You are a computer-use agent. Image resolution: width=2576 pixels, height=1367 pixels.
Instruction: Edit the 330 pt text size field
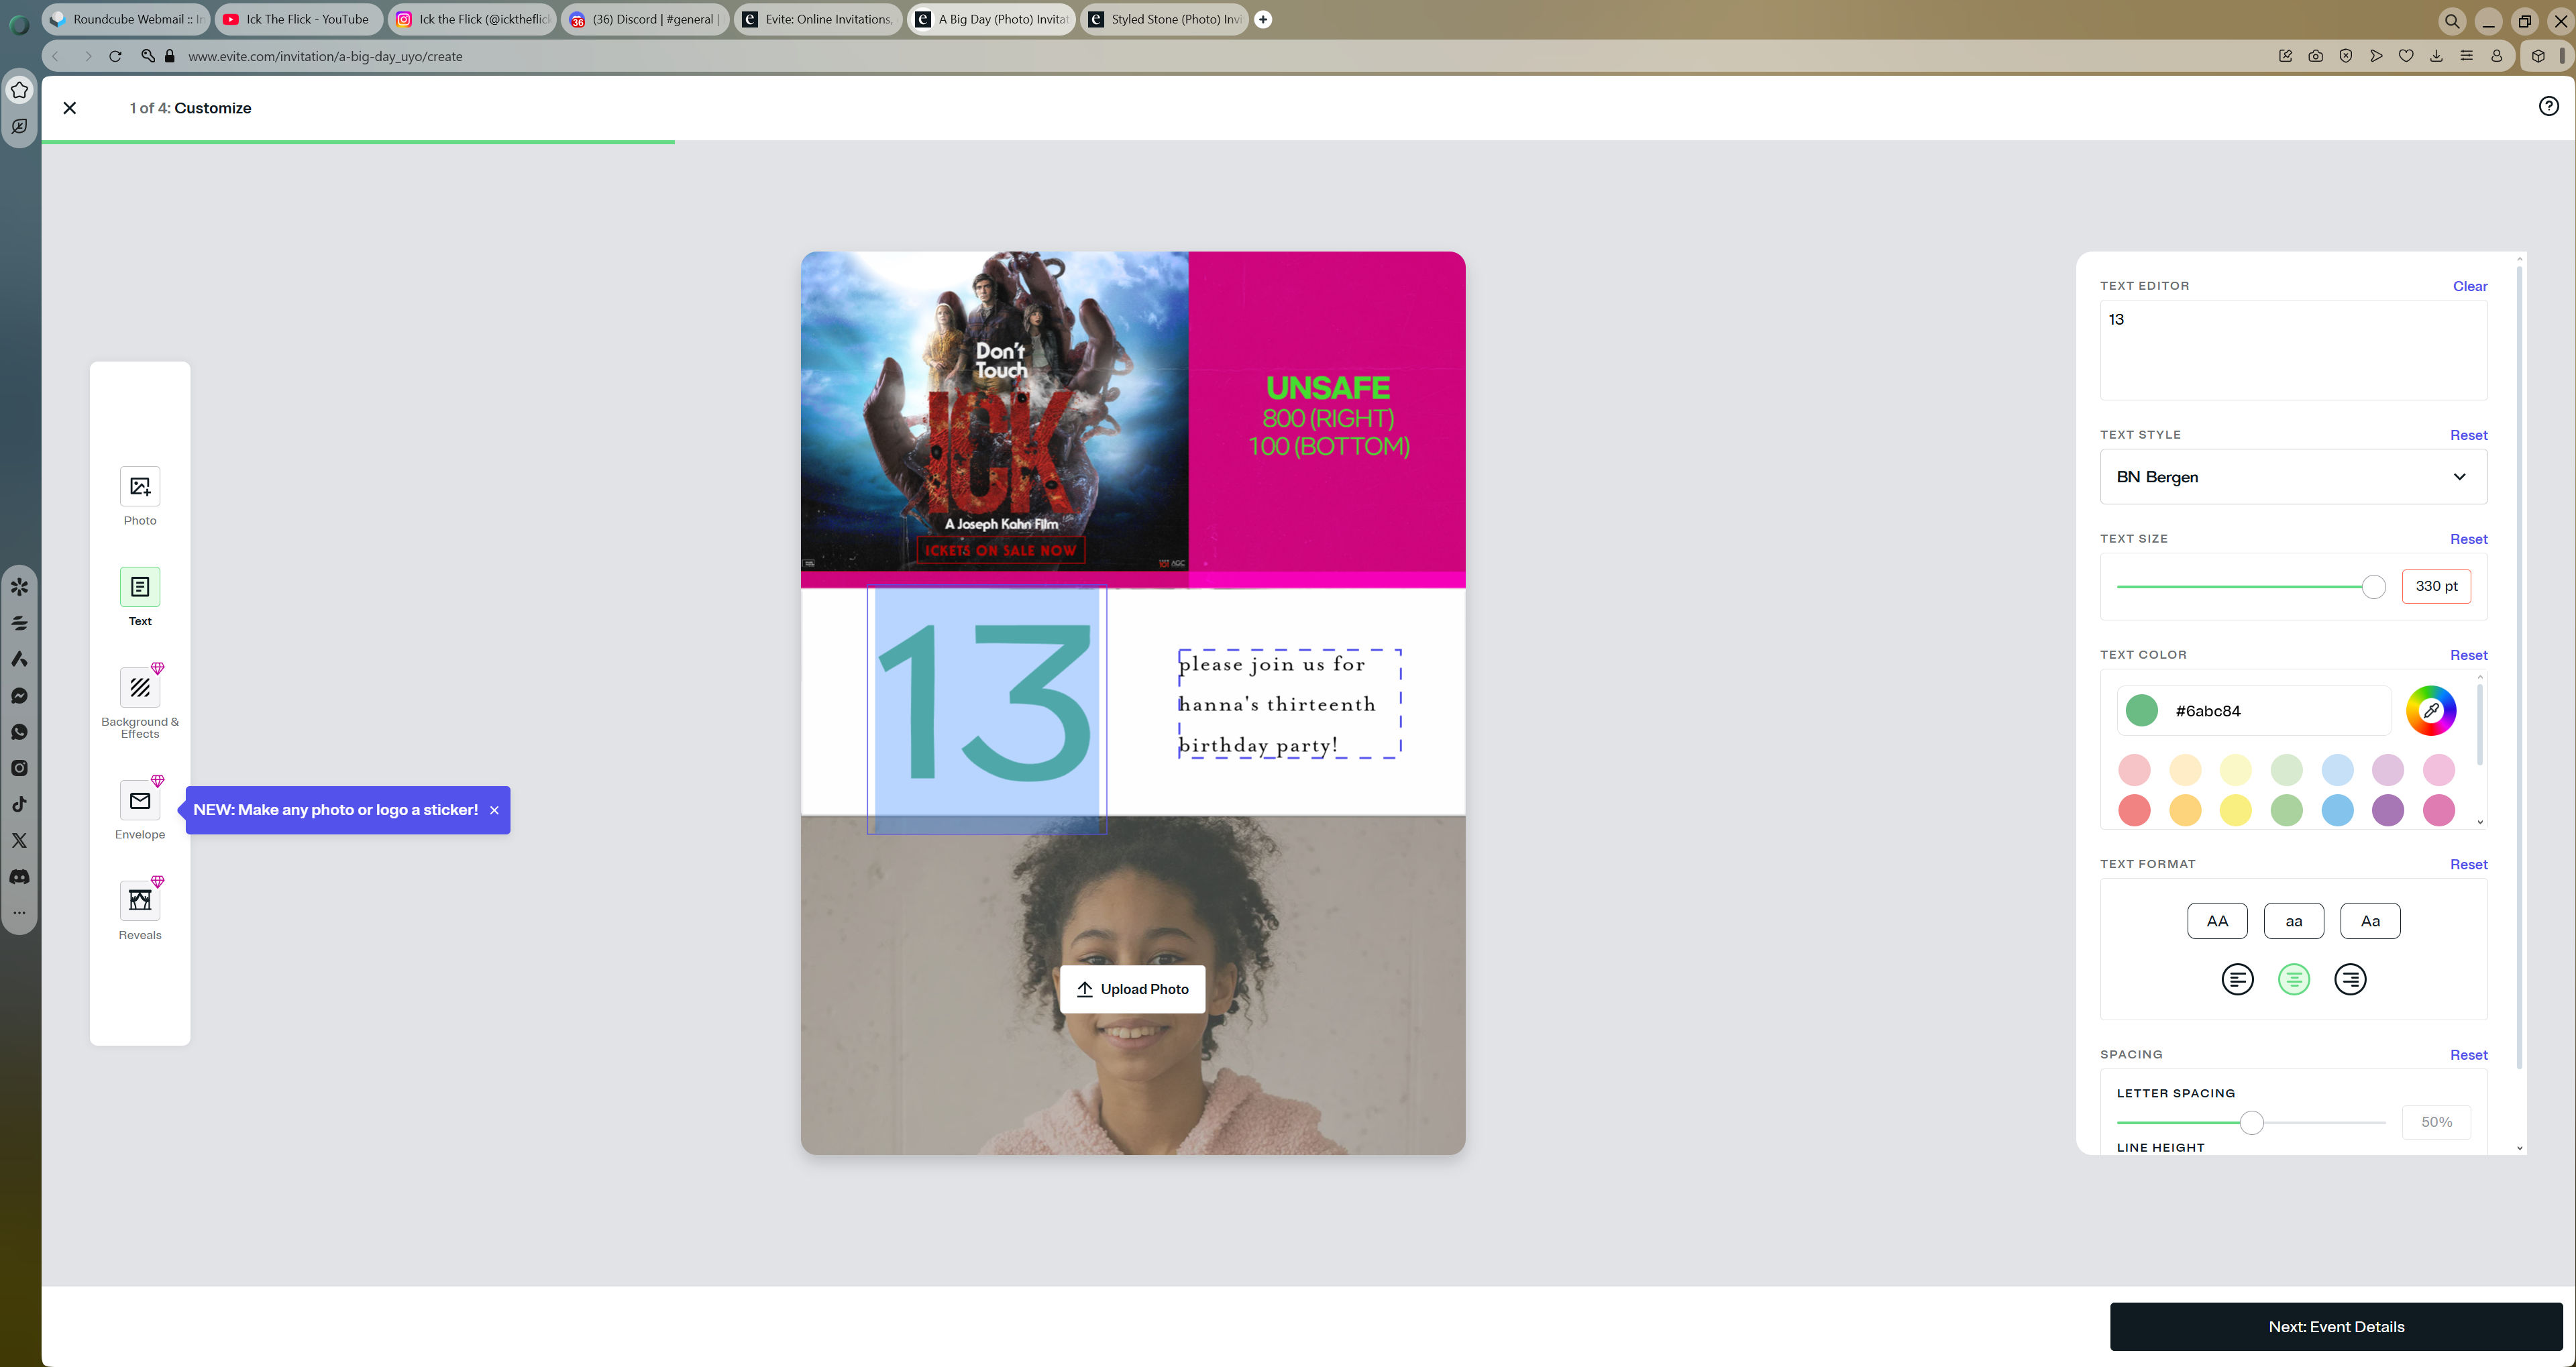point(2436,587)
